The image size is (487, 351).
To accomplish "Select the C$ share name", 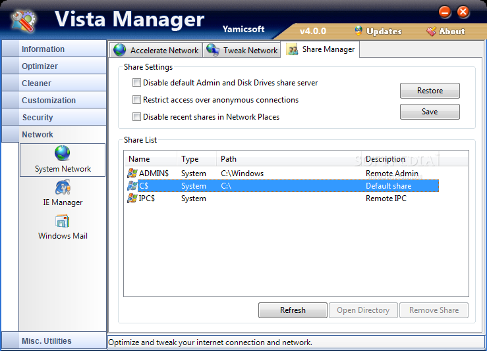I will coord(144,186).
